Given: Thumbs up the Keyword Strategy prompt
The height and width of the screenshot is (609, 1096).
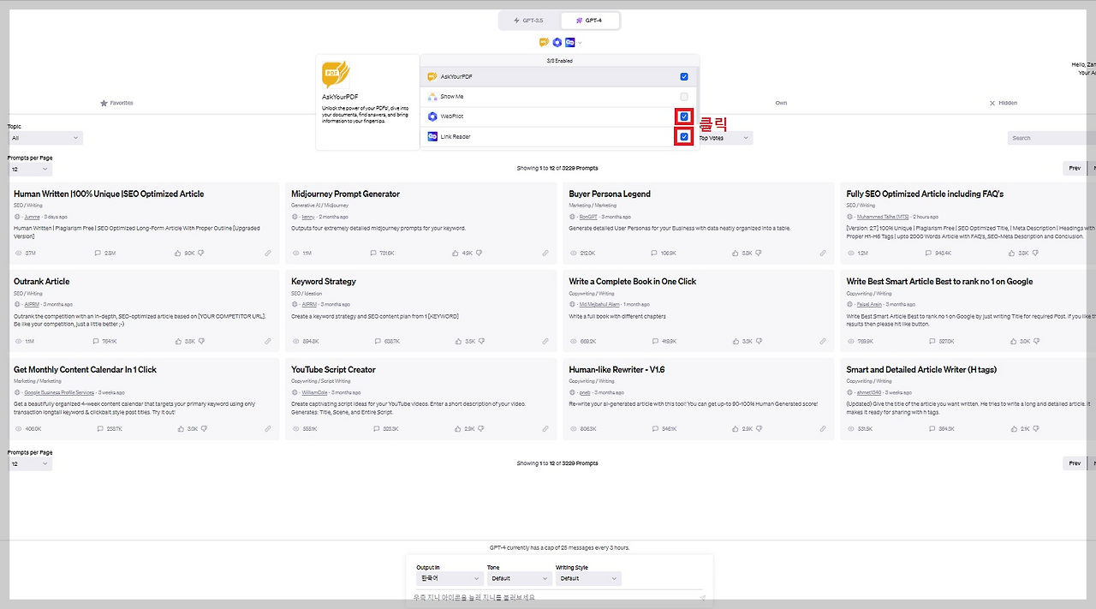Looking at the screenshot, I should click(x=458, y=341).
